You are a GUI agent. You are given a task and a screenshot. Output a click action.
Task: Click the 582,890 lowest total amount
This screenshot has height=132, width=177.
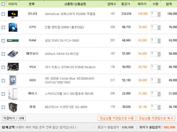click(x=170, y=127)
